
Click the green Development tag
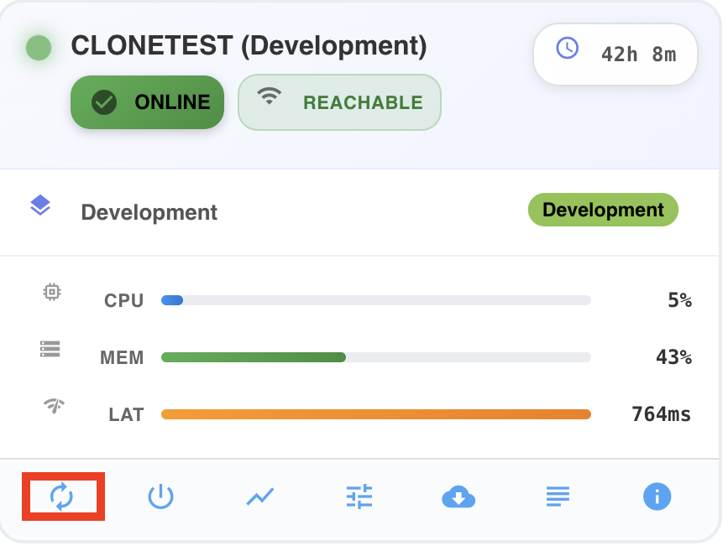click(603, 210)
